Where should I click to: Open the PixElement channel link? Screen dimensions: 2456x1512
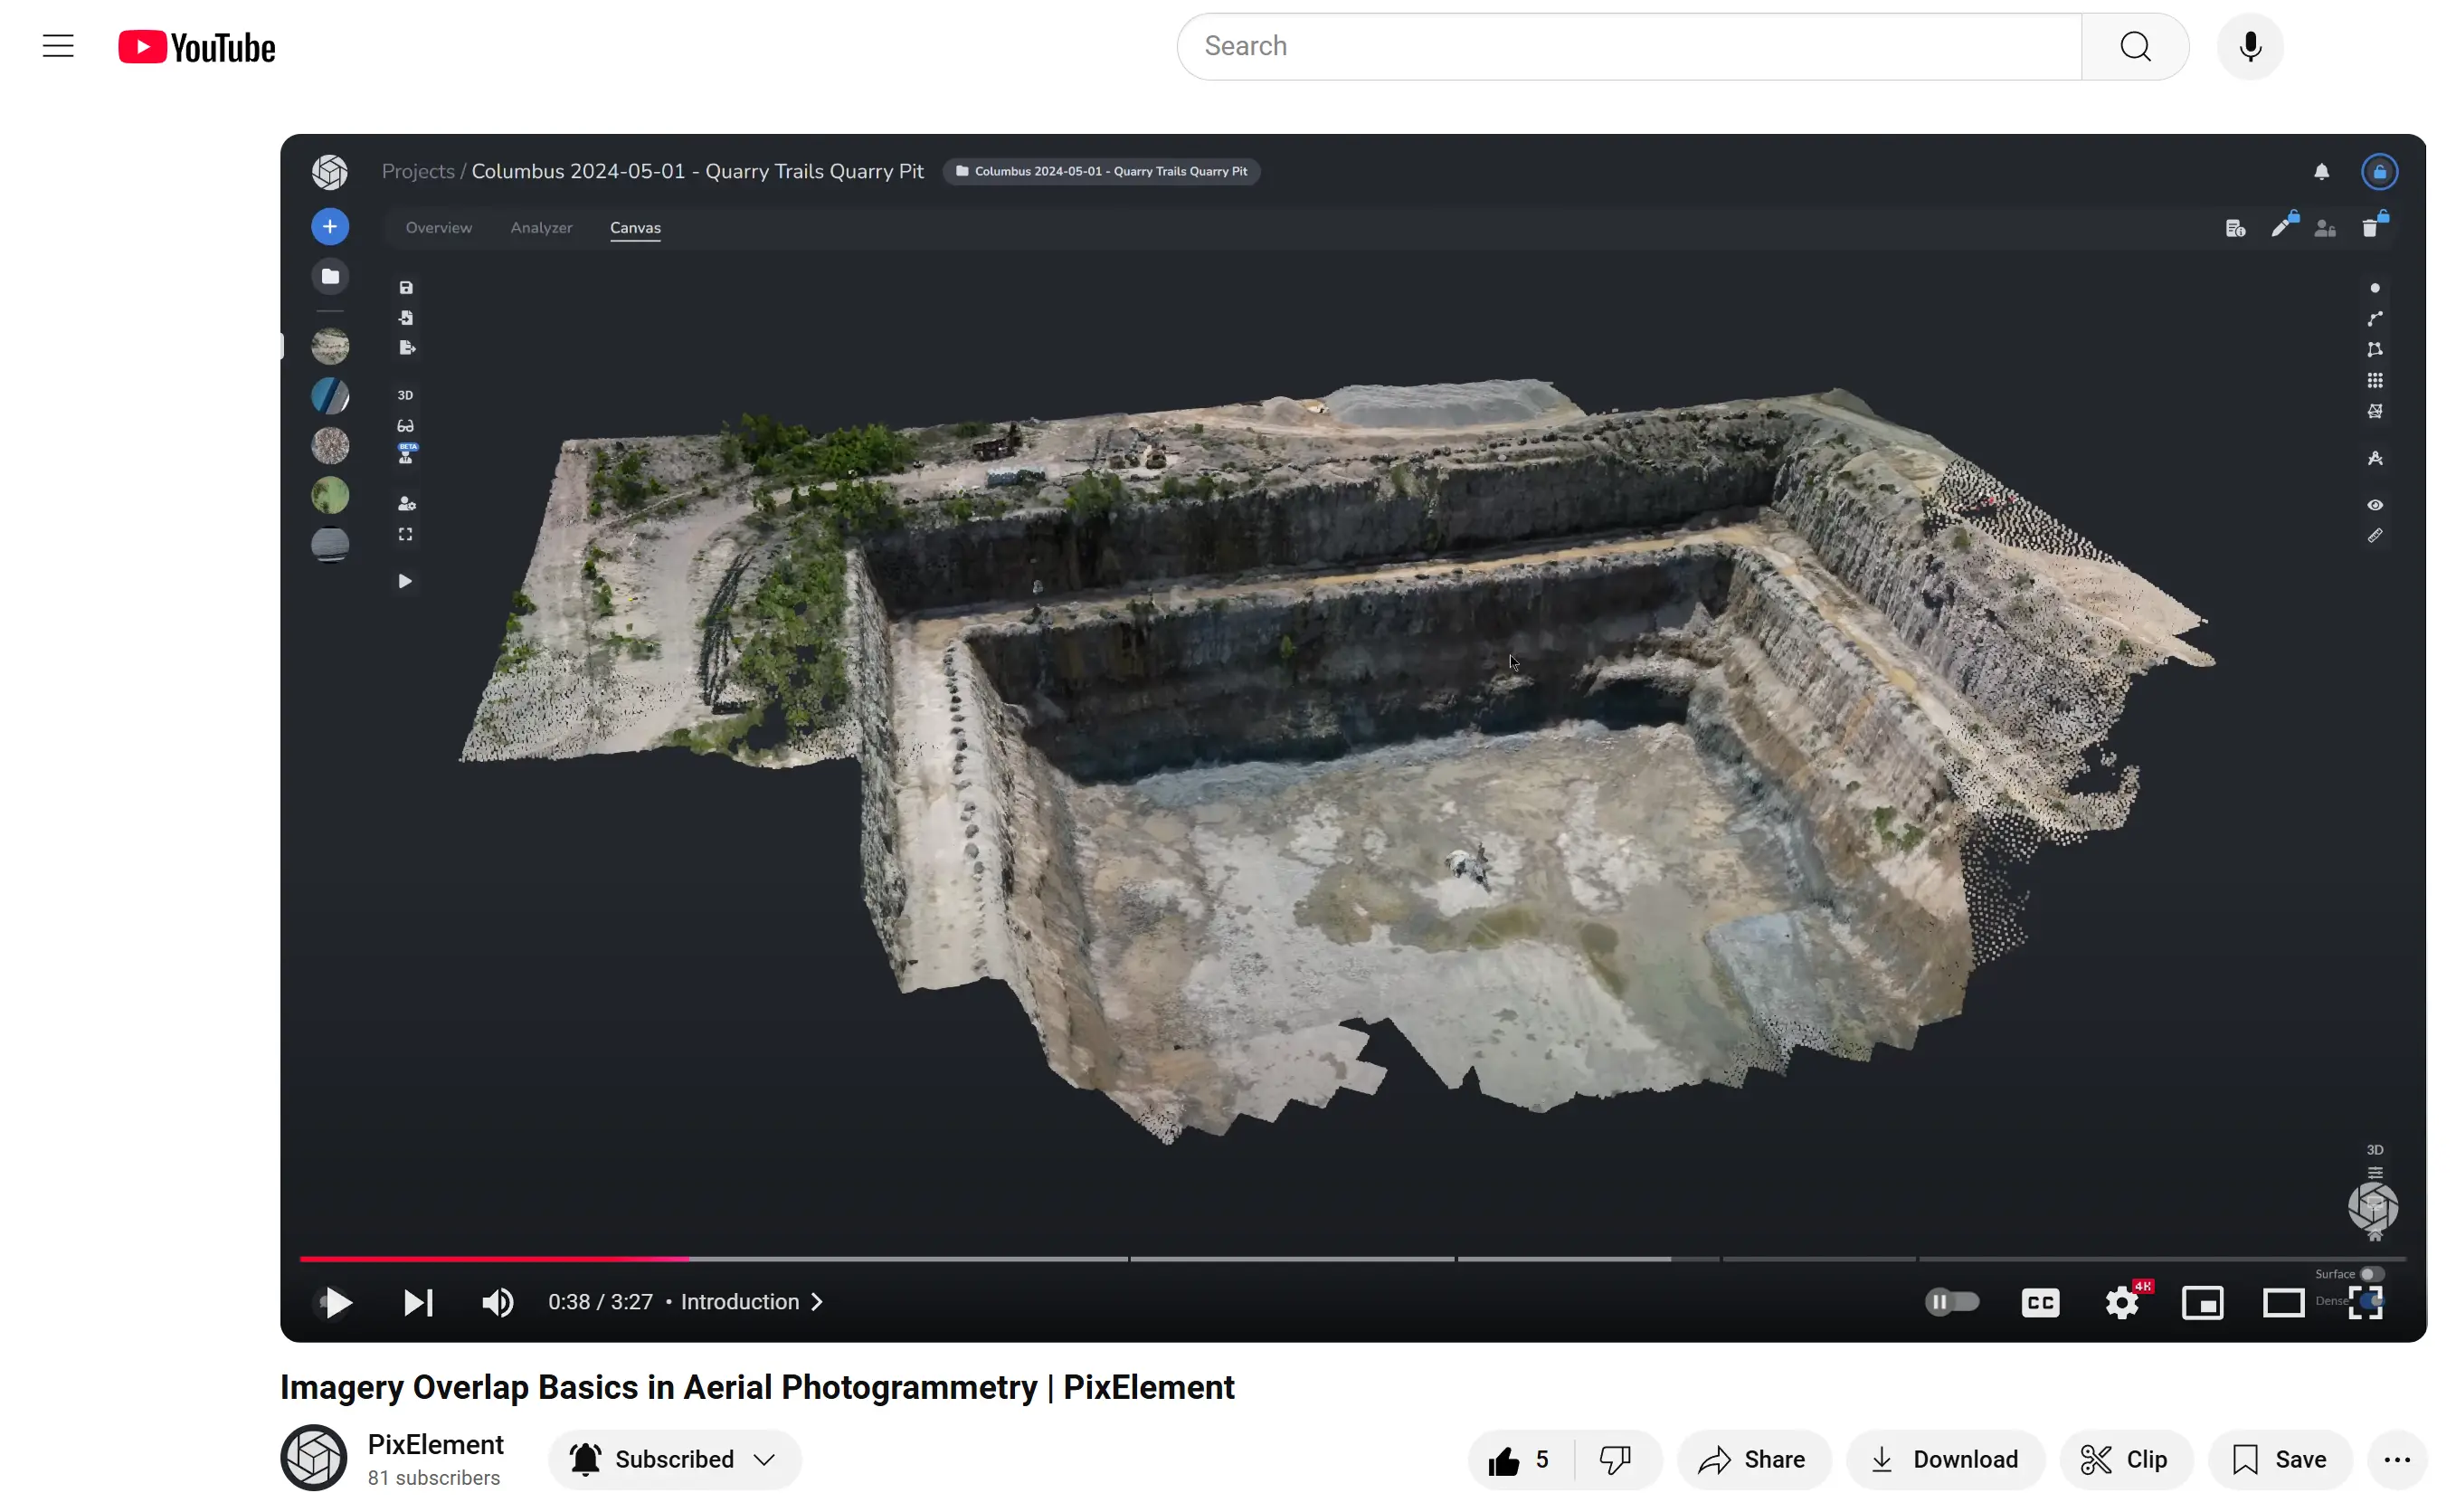[x=435, y=1444]
